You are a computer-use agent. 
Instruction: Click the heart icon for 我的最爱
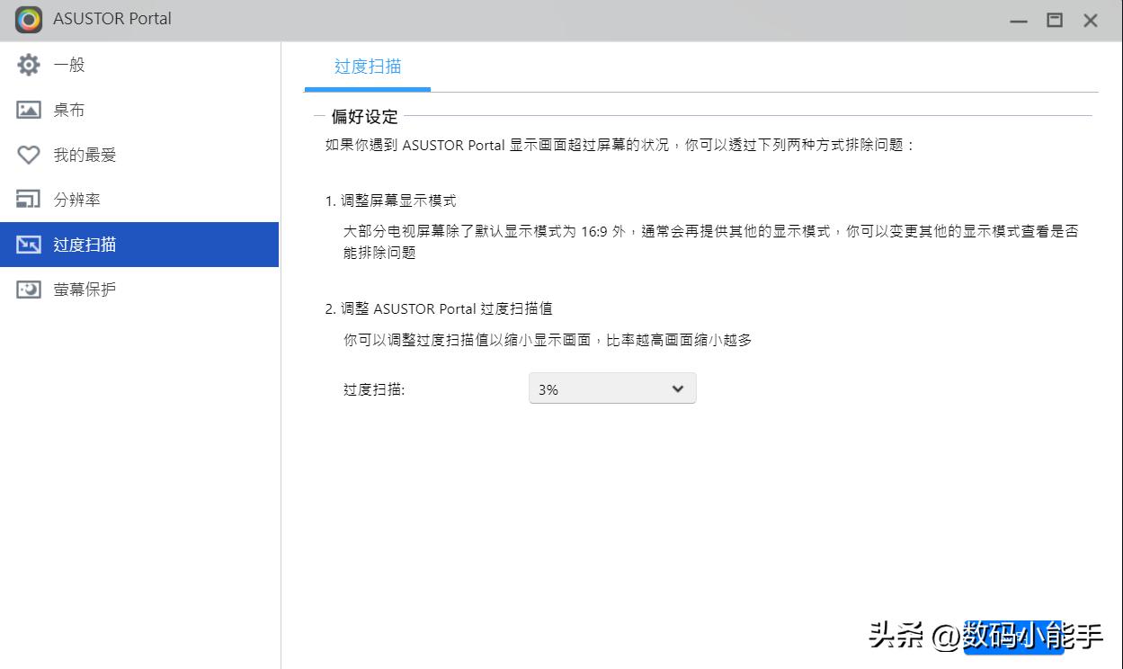pyautogui.click(x=28, y=154)
